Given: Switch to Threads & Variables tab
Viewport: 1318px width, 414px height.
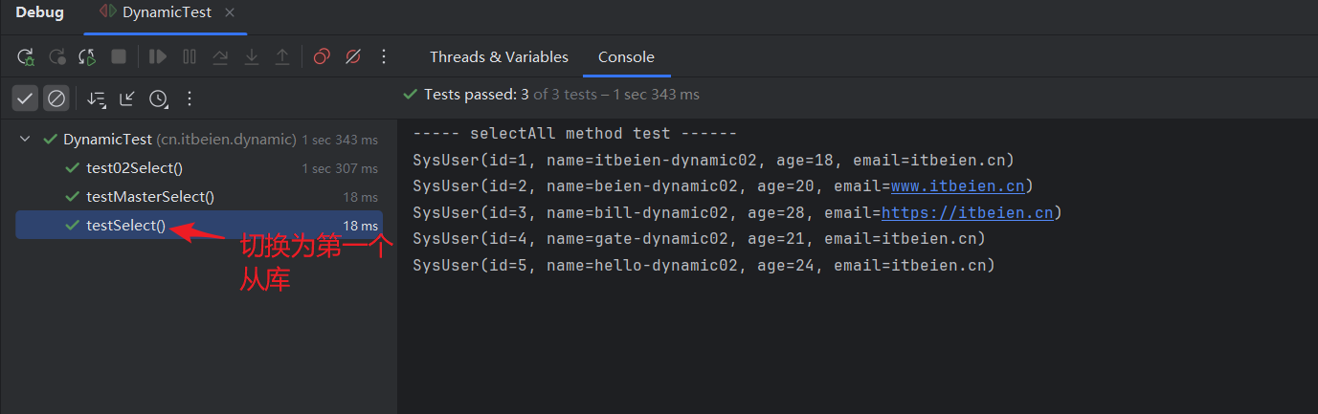Looking at the screenshot, I should [x=499, y=57].
